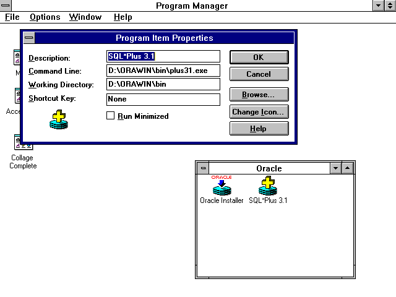Open the Window menu

pyautogui.click(x=85, y=17)
